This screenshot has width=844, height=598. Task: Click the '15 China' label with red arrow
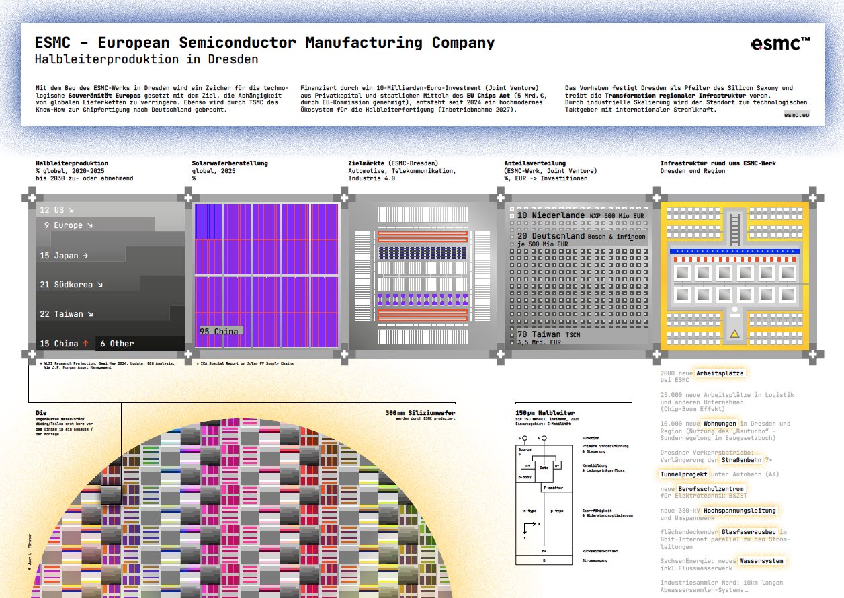click(64, 344)
